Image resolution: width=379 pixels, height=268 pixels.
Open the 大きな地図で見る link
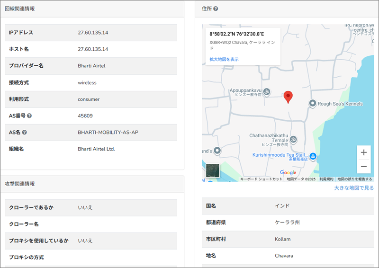pyautogui.click(x=354, y=188)
